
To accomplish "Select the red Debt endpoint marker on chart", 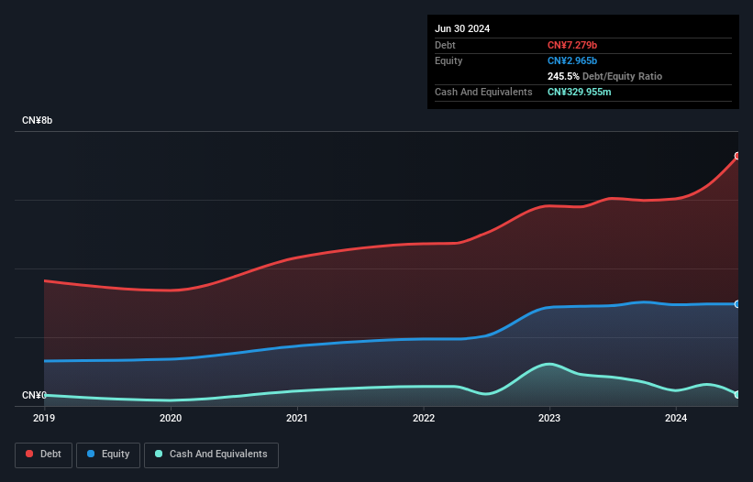I will (737, 156).
